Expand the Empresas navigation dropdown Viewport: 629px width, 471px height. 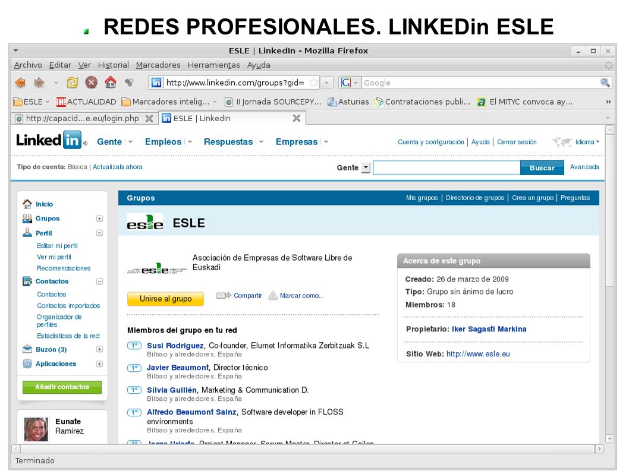tap(326, 142)
